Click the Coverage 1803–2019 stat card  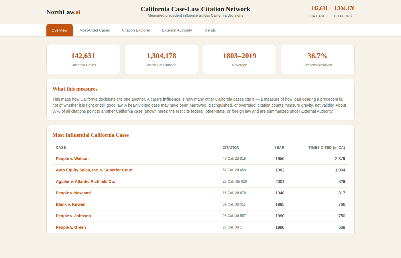pyautogui.click(x=239, y=59)
